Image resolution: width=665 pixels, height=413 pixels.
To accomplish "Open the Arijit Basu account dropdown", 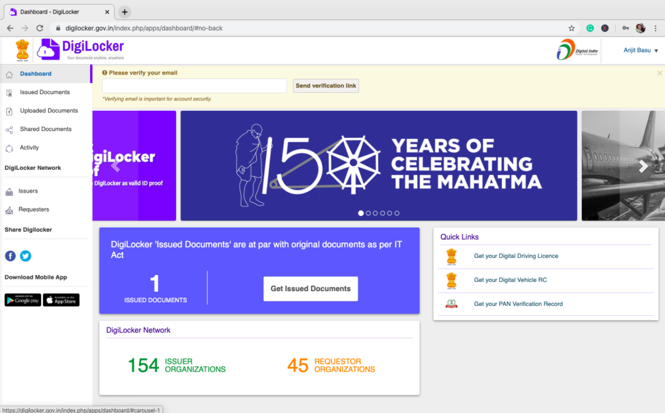I will pyautogui.click(x=640, y=50).
